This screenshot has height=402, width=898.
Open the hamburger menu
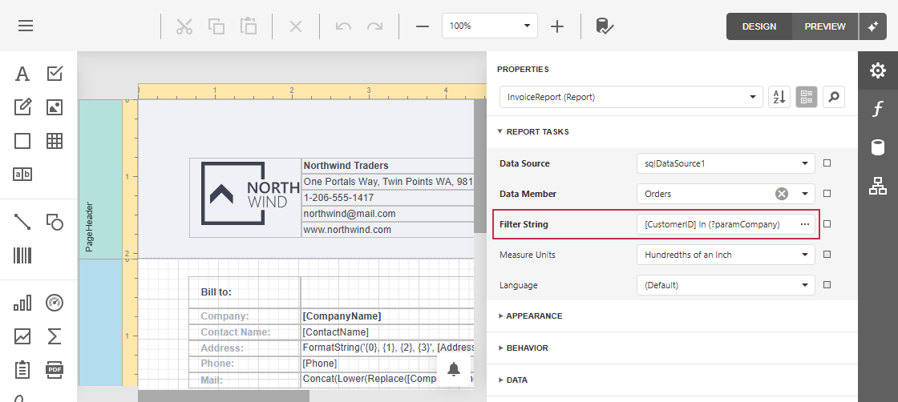coord(26,26)
